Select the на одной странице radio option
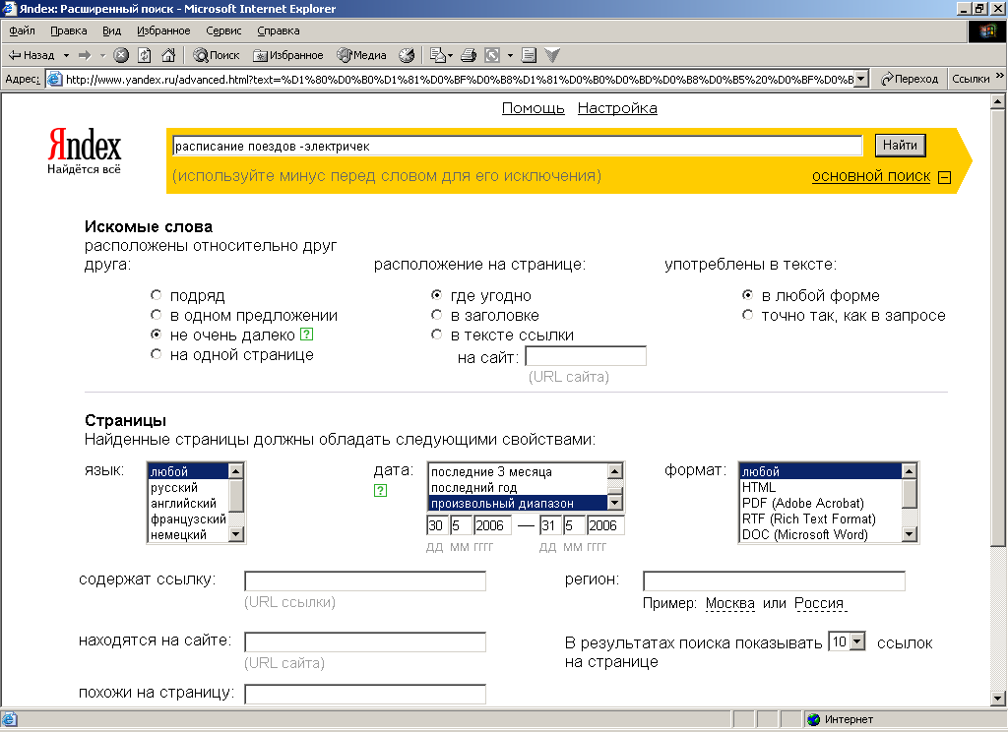 [157, 354]
